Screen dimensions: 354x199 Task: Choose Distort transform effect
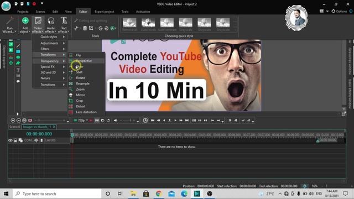pyautogui.click(x=86, y=106)
